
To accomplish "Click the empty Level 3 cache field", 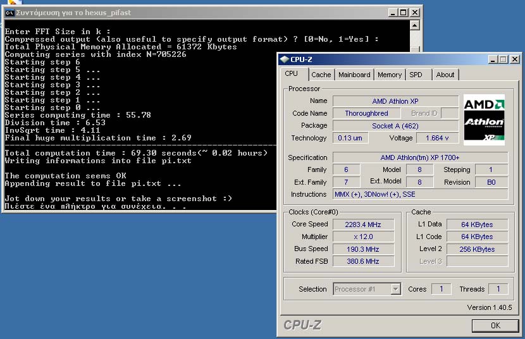I will [x=477, y=261].
